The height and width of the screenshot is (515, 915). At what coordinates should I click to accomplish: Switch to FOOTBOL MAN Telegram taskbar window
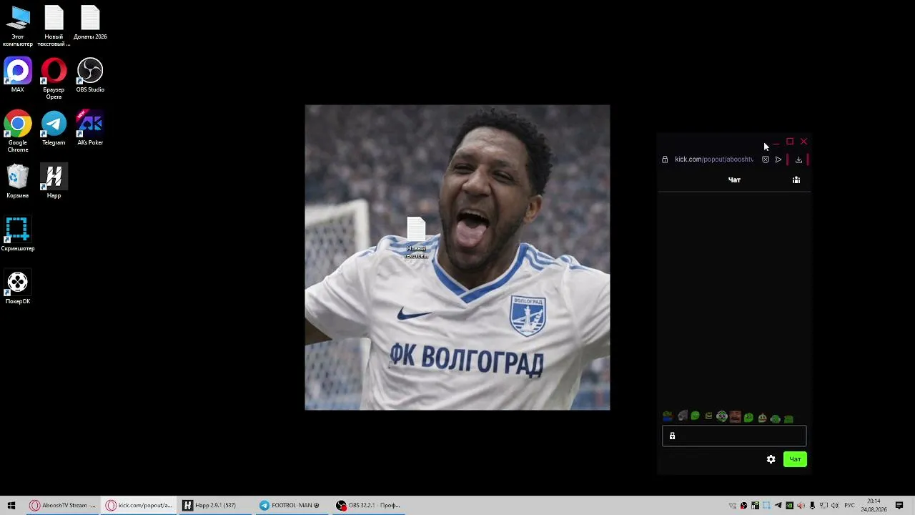click(x=292, y=505)
